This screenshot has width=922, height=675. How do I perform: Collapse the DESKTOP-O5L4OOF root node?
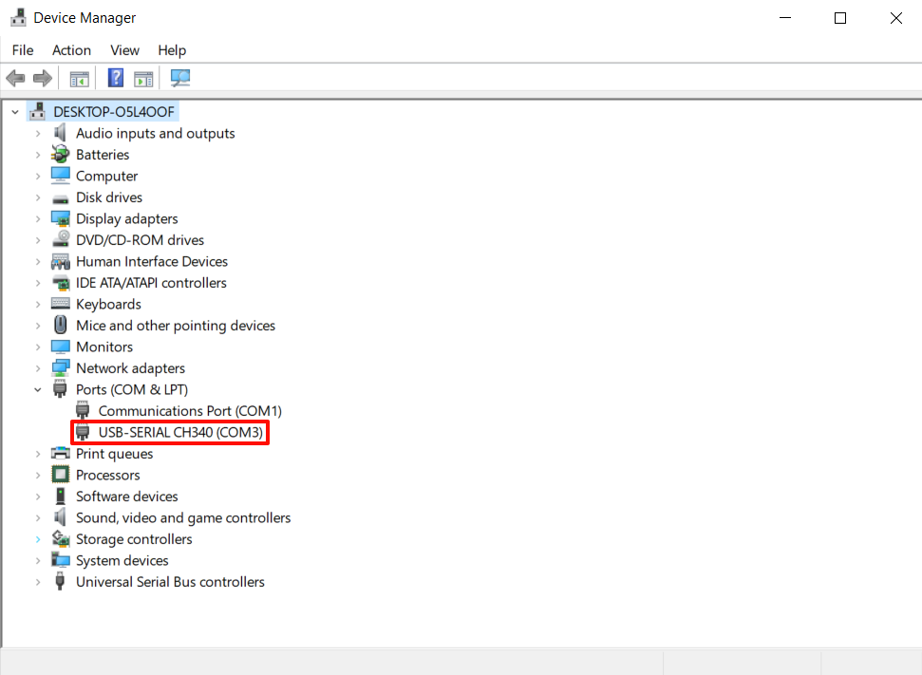pos(15,112)
